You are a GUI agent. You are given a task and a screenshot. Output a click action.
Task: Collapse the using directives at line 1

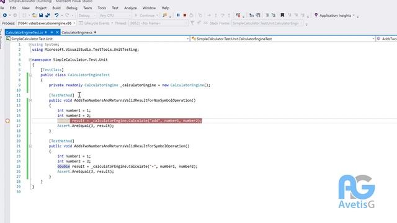(x=30, y=45)
